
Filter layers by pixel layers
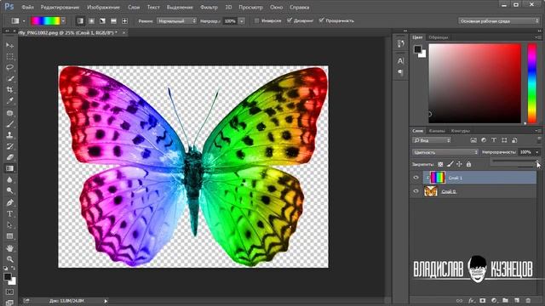pos(473,140)
